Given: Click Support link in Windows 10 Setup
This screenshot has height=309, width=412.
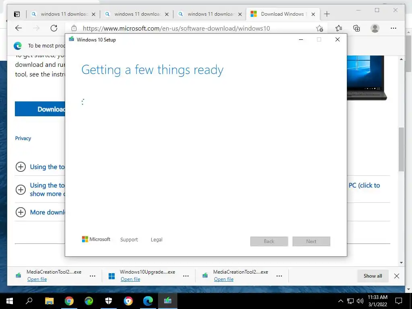Looking at the screenshot, I should pyautogui.click(x=129, y=240).
